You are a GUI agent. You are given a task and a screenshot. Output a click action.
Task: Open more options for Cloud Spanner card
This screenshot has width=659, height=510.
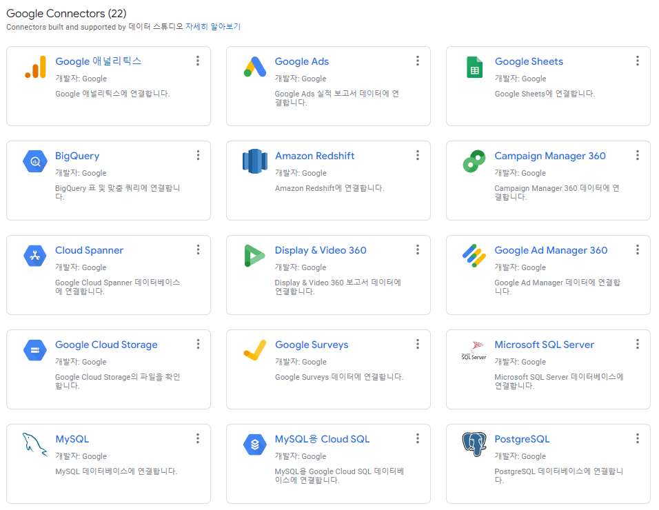(198, 250)
